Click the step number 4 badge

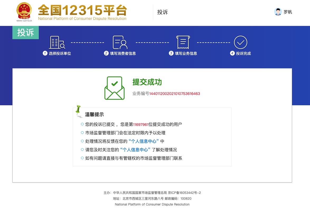coord(232,53)
